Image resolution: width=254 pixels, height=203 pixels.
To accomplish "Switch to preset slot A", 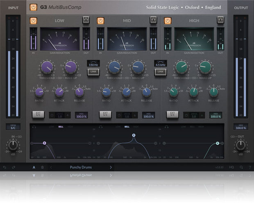I will tap(34, 167).
